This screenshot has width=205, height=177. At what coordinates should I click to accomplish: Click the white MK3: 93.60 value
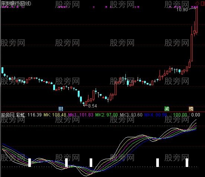[x=131, y=115]
